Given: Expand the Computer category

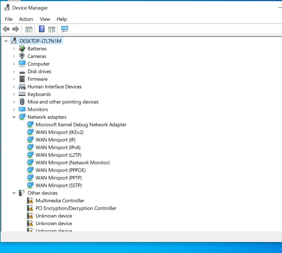Looking at the screenshot, I should (x=14, y=64).
